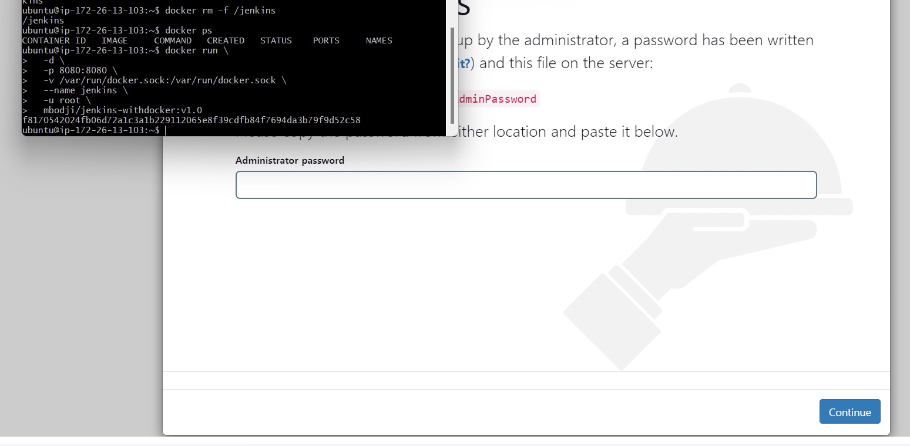This screenshot has width=910, height=446.
Task: Click the docker.sock volume mount line
Action: (x=155, y=80)
